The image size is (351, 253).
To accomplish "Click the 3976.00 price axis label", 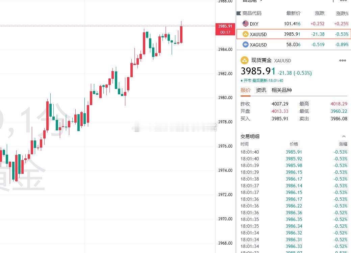I will [x=225, y=146].
